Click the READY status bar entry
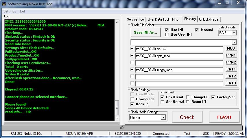Viewport: 247px width, 138px height. tap(220, 134)
